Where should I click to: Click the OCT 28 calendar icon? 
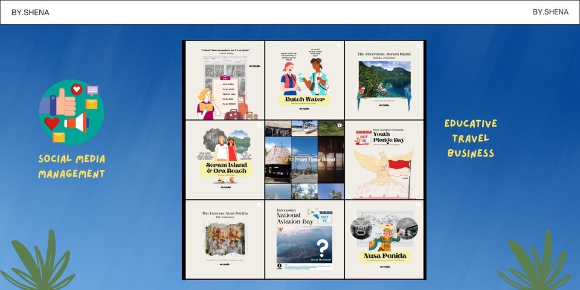coord(363,137)
